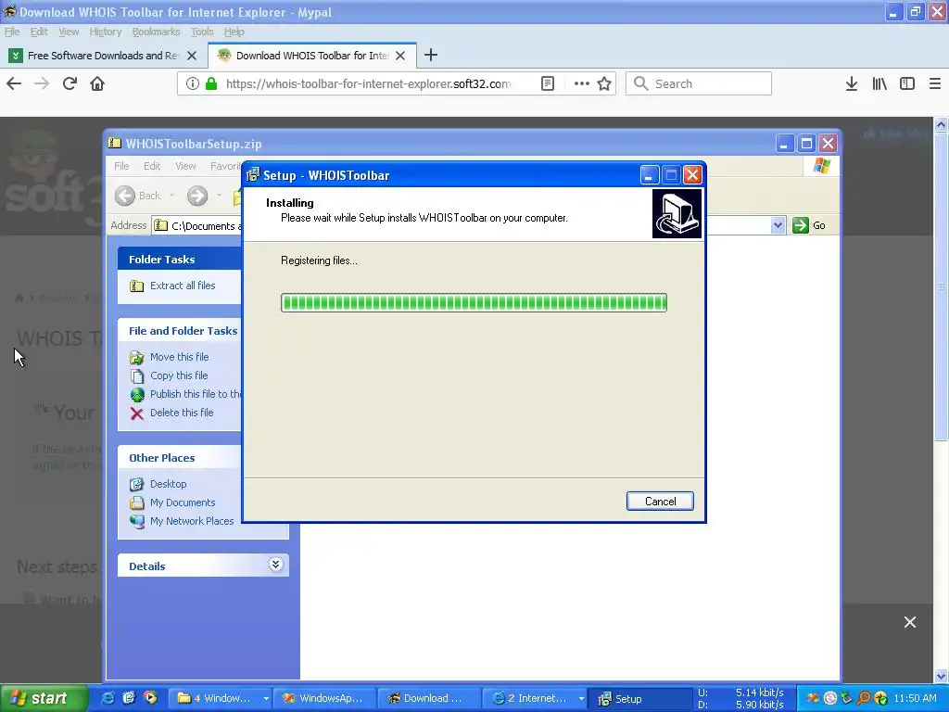Expand the Details panel chevron
The image size is (949, 712).
click(x=275, y=565)
